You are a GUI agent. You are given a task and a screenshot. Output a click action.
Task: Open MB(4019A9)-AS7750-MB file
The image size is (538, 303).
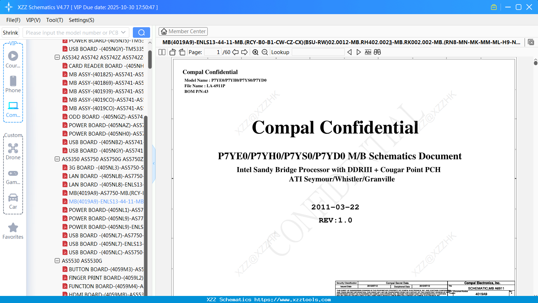point(103,193)
